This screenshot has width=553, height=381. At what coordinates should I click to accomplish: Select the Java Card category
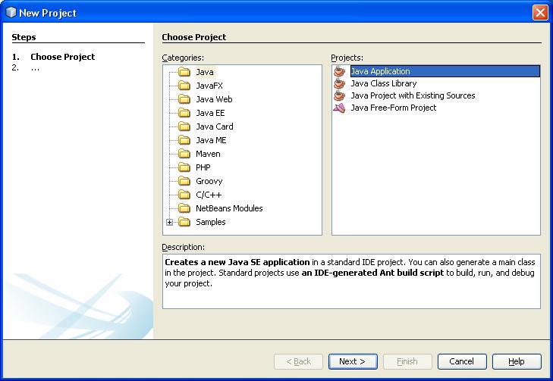214,126
